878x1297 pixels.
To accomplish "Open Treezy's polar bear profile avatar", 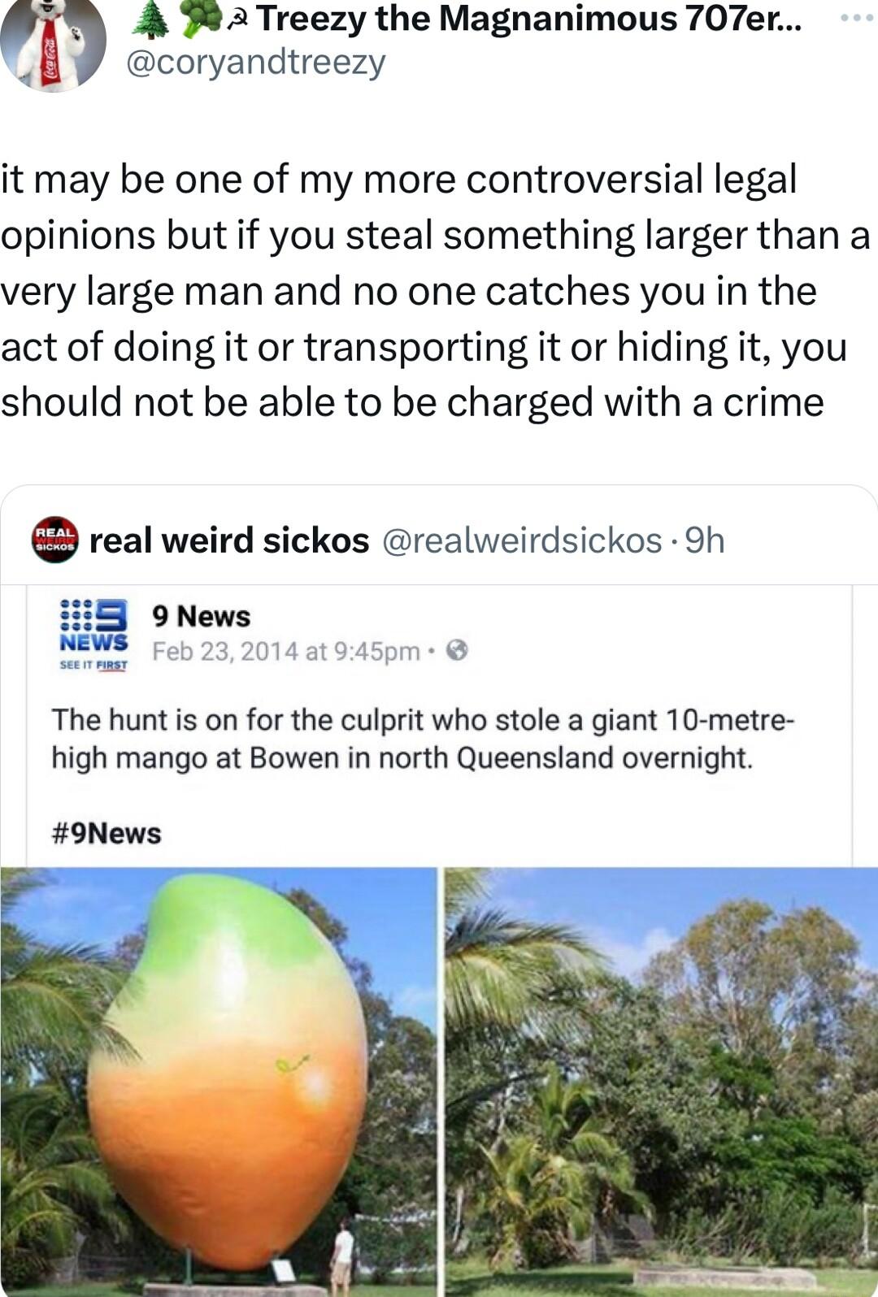I will coord(53,42).
